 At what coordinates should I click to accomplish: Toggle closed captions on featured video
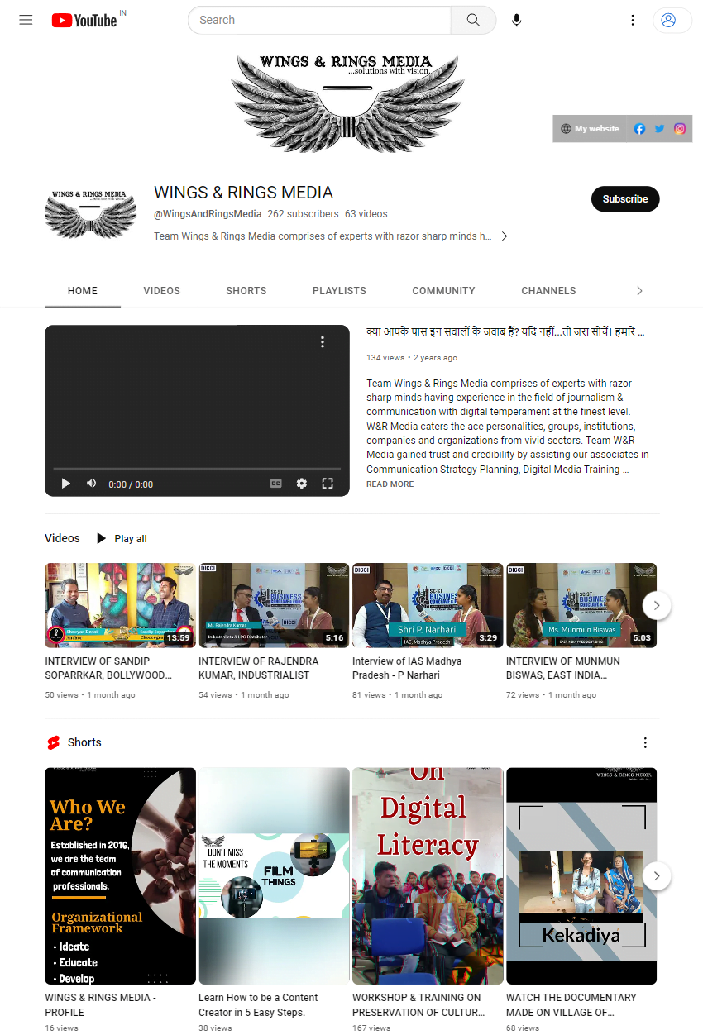(276, 484)
